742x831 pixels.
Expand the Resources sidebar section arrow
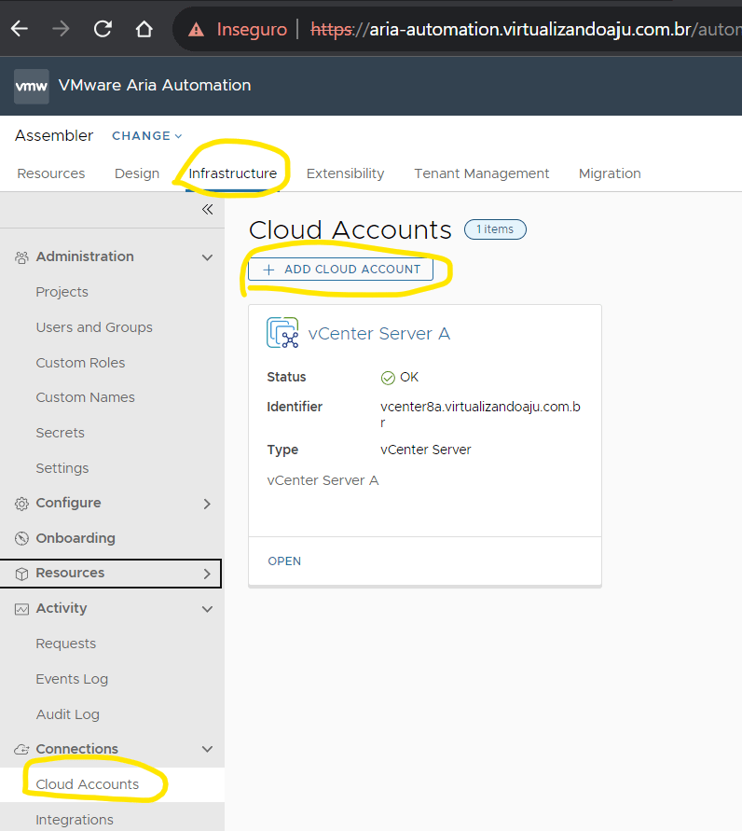(207, 574)
